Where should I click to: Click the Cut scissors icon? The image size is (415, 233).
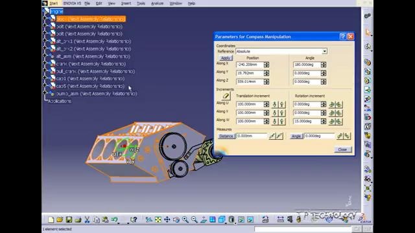[x=87, y=219]
